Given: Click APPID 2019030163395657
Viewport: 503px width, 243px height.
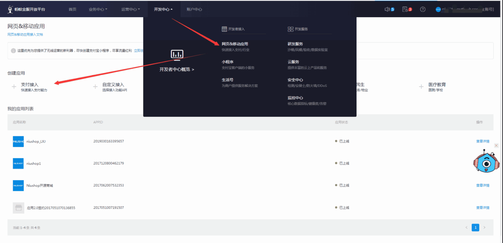Looking at the screenshot, I should pos(109,141).
